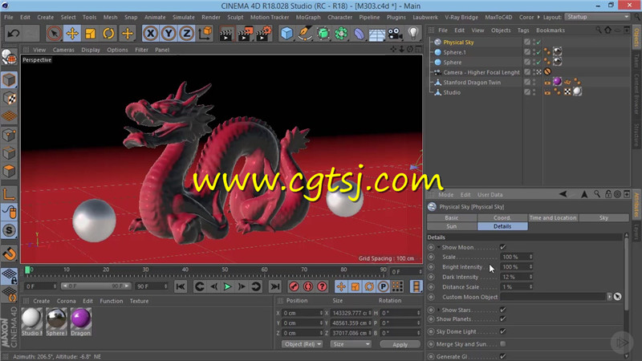This screenshot has height=361, width=642.
Task: Toggle Y axis lock
Action: point(169,33)
